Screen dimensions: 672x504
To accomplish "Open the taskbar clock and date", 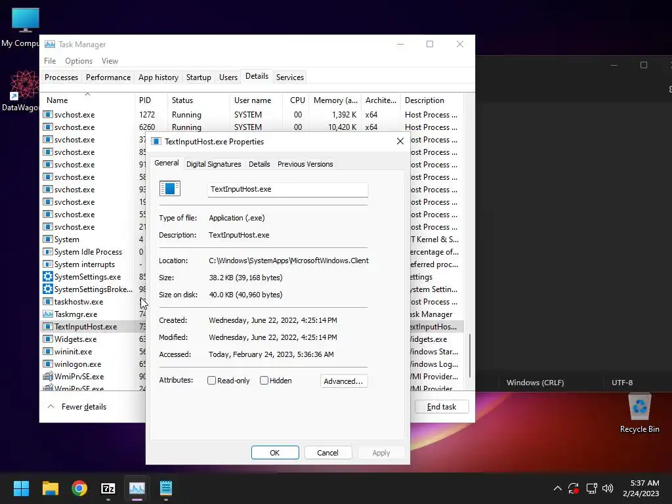I will tap(640, 488).
